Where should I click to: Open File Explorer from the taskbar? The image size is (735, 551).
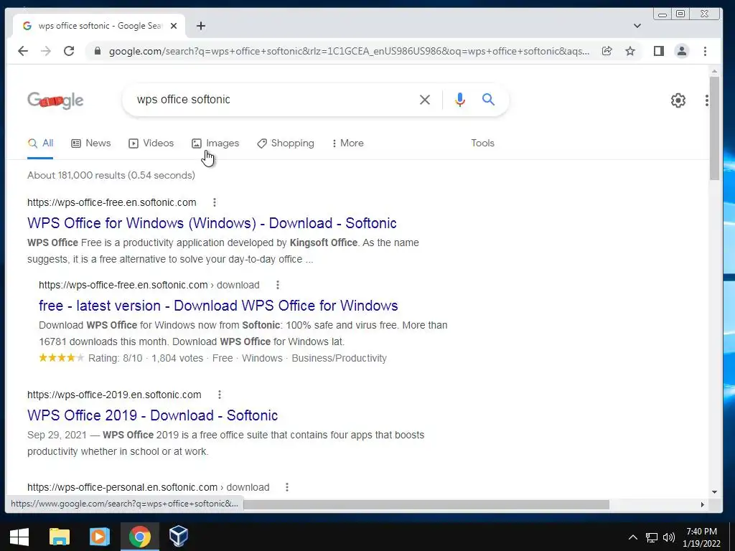click(60, 537)
